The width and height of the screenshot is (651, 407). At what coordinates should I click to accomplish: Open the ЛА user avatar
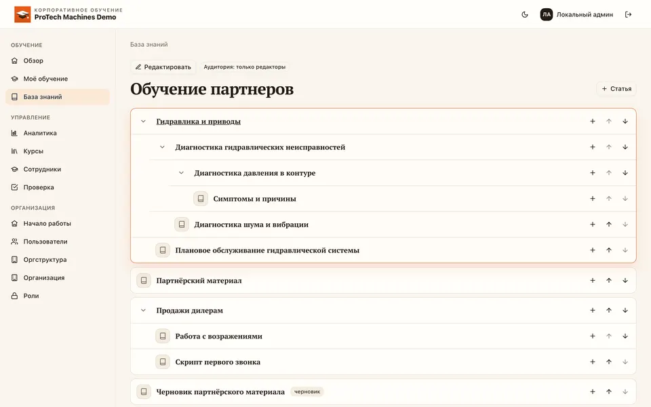click(x=547, y=14)
